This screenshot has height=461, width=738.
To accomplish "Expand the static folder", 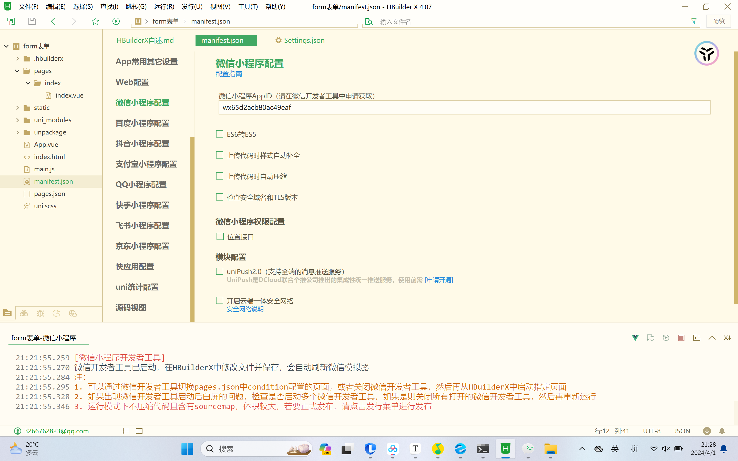I will click(18, 108).
